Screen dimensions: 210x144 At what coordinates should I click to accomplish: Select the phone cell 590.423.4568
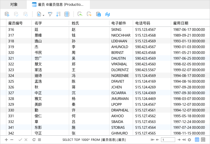point(152,52)
